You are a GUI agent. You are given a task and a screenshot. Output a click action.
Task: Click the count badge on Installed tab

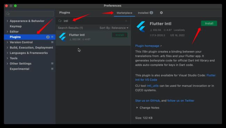(151, 13)
